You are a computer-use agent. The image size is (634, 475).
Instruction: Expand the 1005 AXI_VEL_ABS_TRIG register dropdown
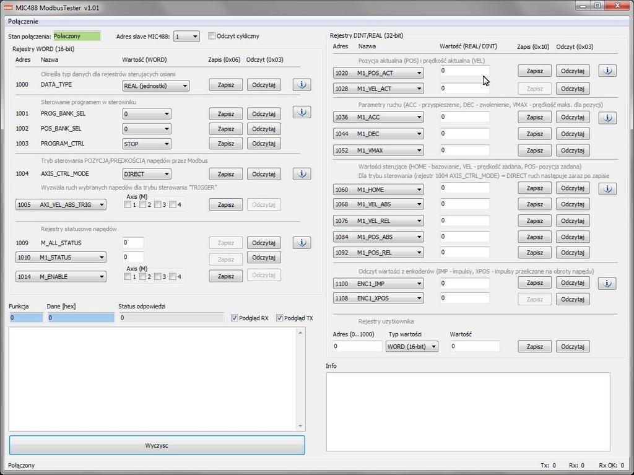(61, 205)
